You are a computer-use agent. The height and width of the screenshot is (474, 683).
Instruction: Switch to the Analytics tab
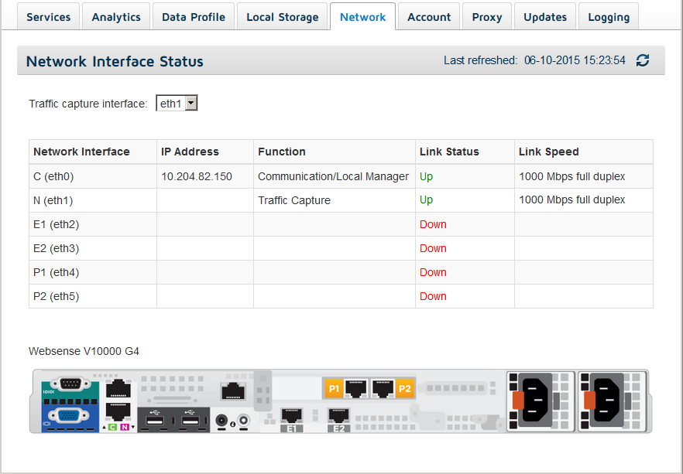[116, 17]
